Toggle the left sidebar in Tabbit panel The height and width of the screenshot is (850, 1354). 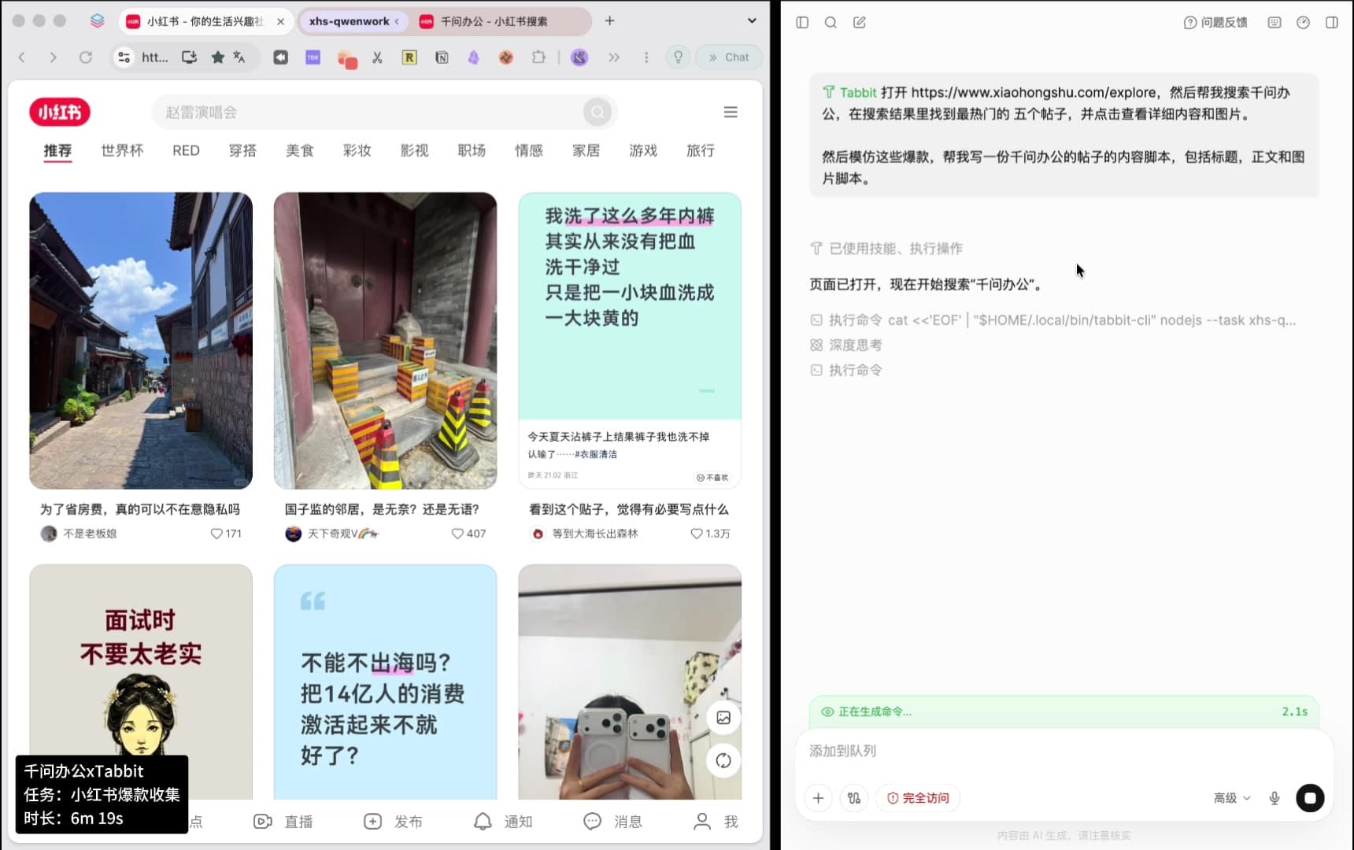pos(802,23)
